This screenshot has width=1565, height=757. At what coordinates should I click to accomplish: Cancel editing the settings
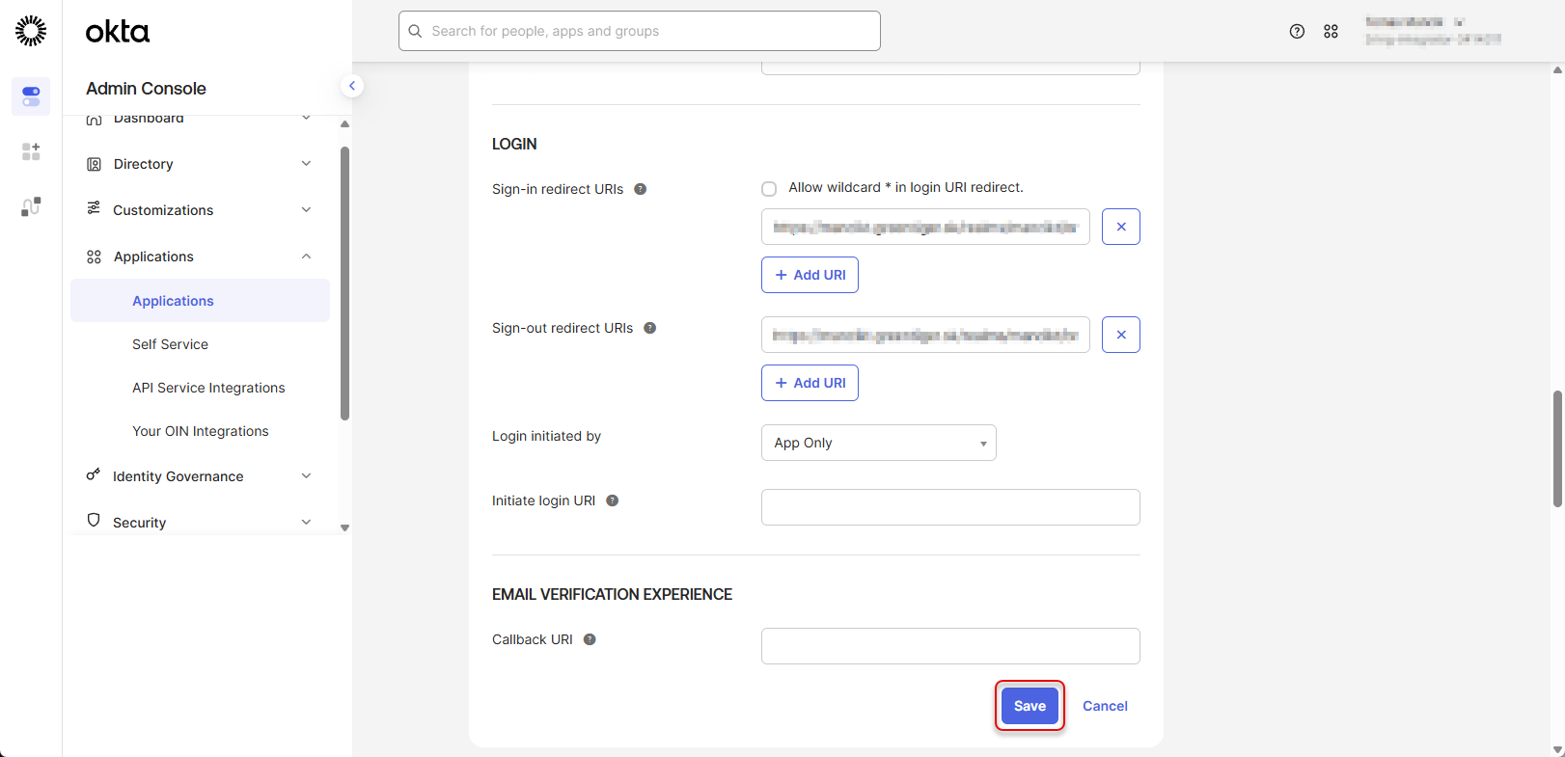pyautogui.click(x=1105, y=706)
